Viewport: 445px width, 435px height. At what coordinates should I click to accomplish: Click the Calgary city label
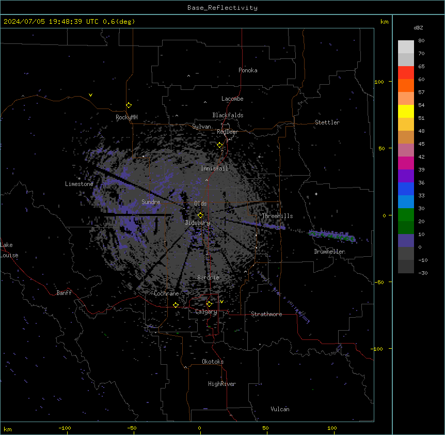click(x=206, y=312)
